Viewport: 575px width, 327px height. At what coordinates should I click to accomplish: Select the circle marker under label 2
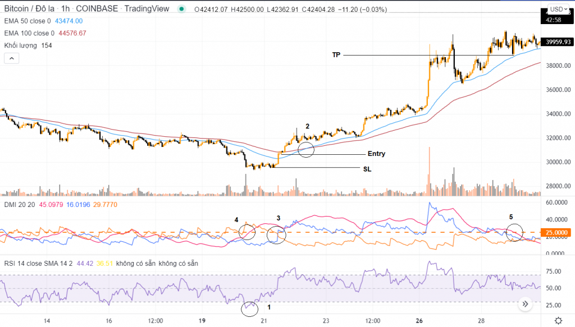point(306,150)
